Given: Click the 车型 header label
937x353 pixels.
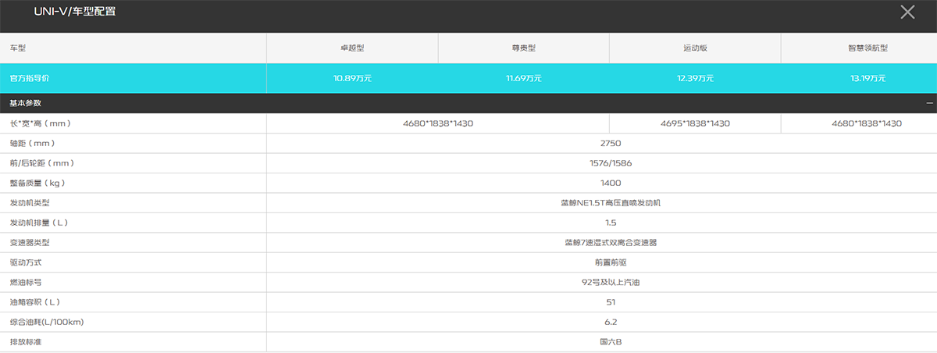Looking at the screenshot, I should (x=18, y=48).
